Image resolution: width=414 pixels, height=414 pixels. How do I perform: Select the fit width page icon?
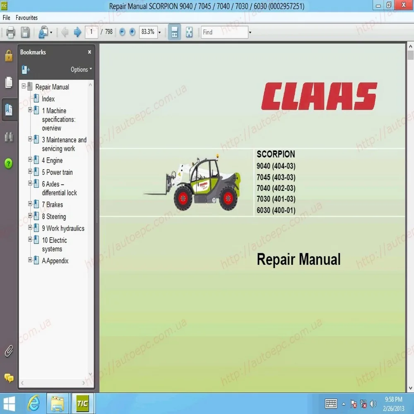(x=174, y=32)
